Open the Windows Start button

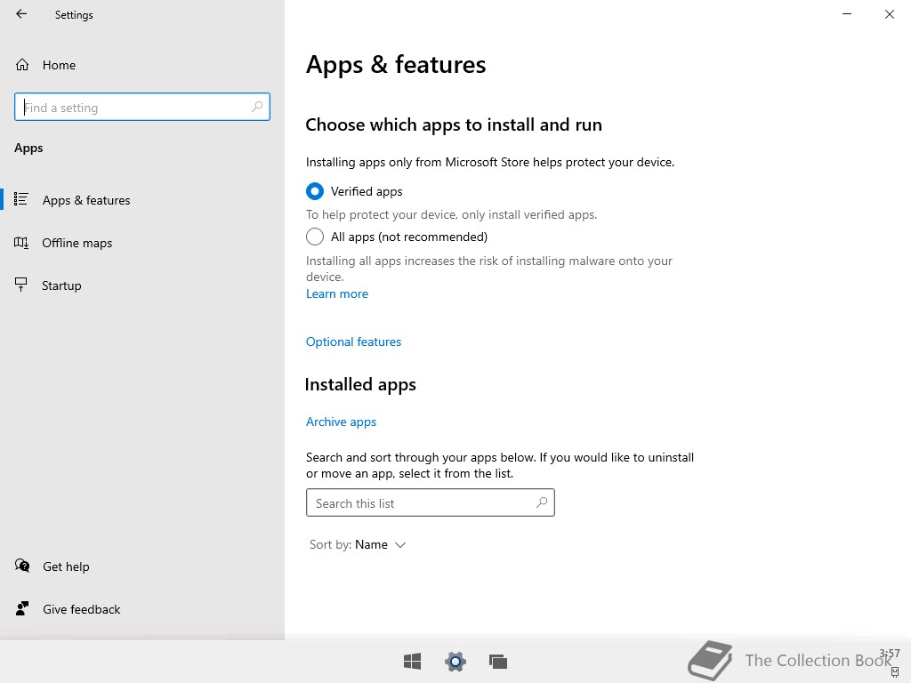coord(413,662)
